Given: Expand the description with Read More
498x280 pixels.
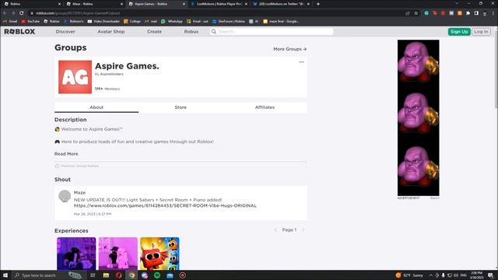Looking at the screenshot, I should tap(66, 154).
